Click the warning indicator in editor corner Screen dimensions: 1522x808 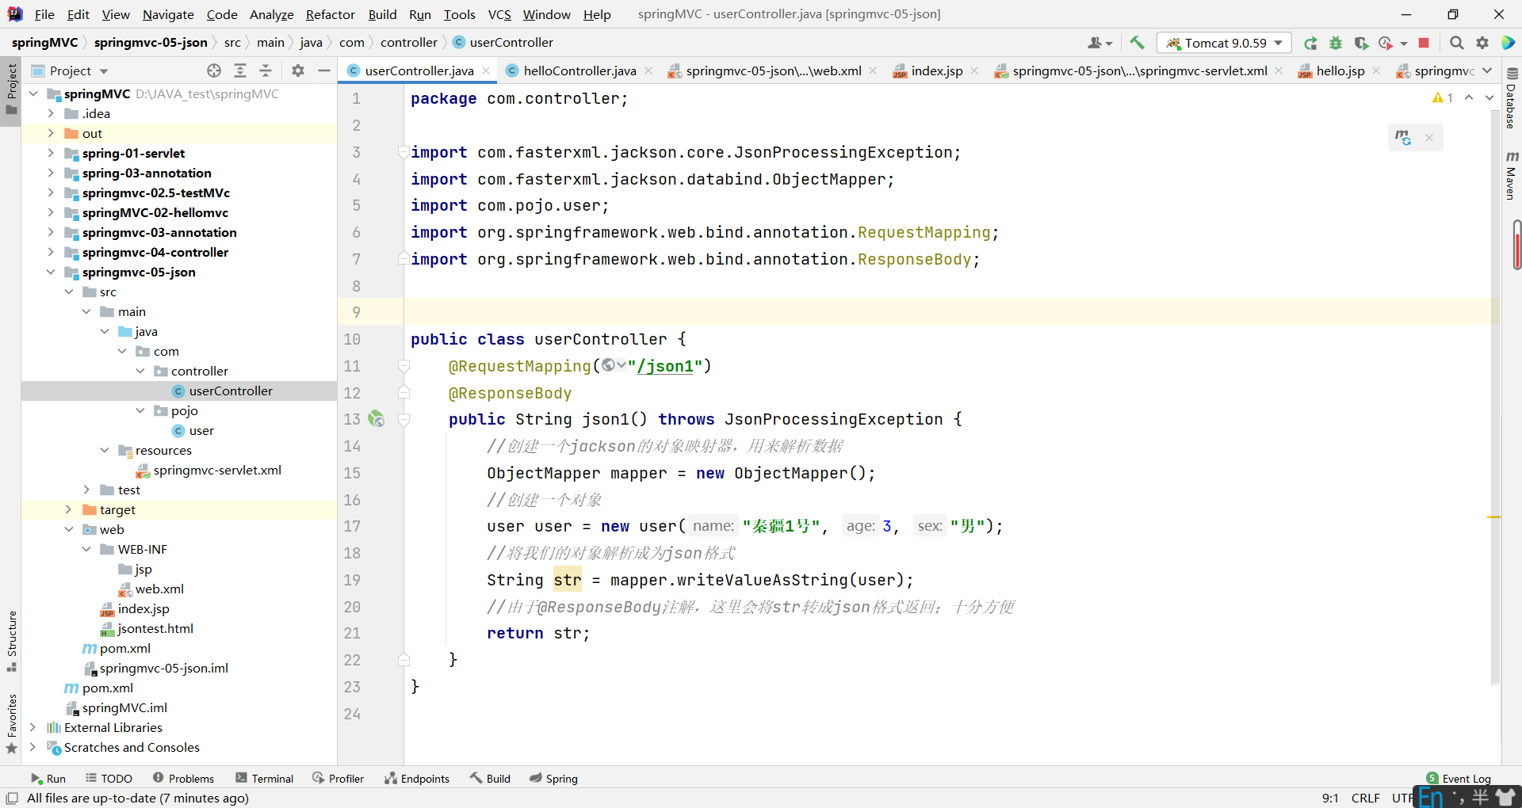point(1442,97)
